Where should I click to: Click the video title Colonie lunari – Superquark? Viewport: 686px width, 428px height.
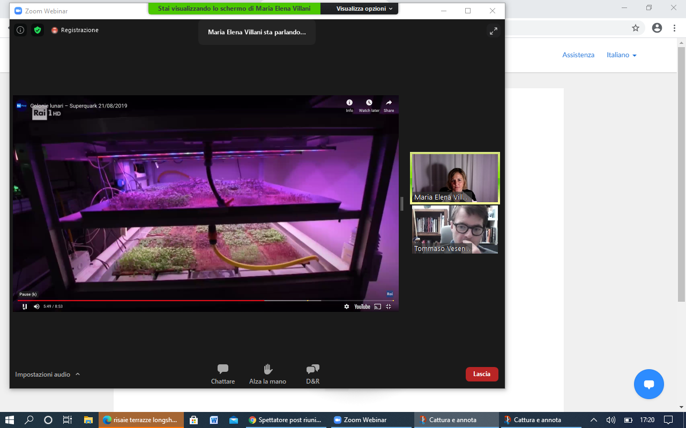coord(79,106)
